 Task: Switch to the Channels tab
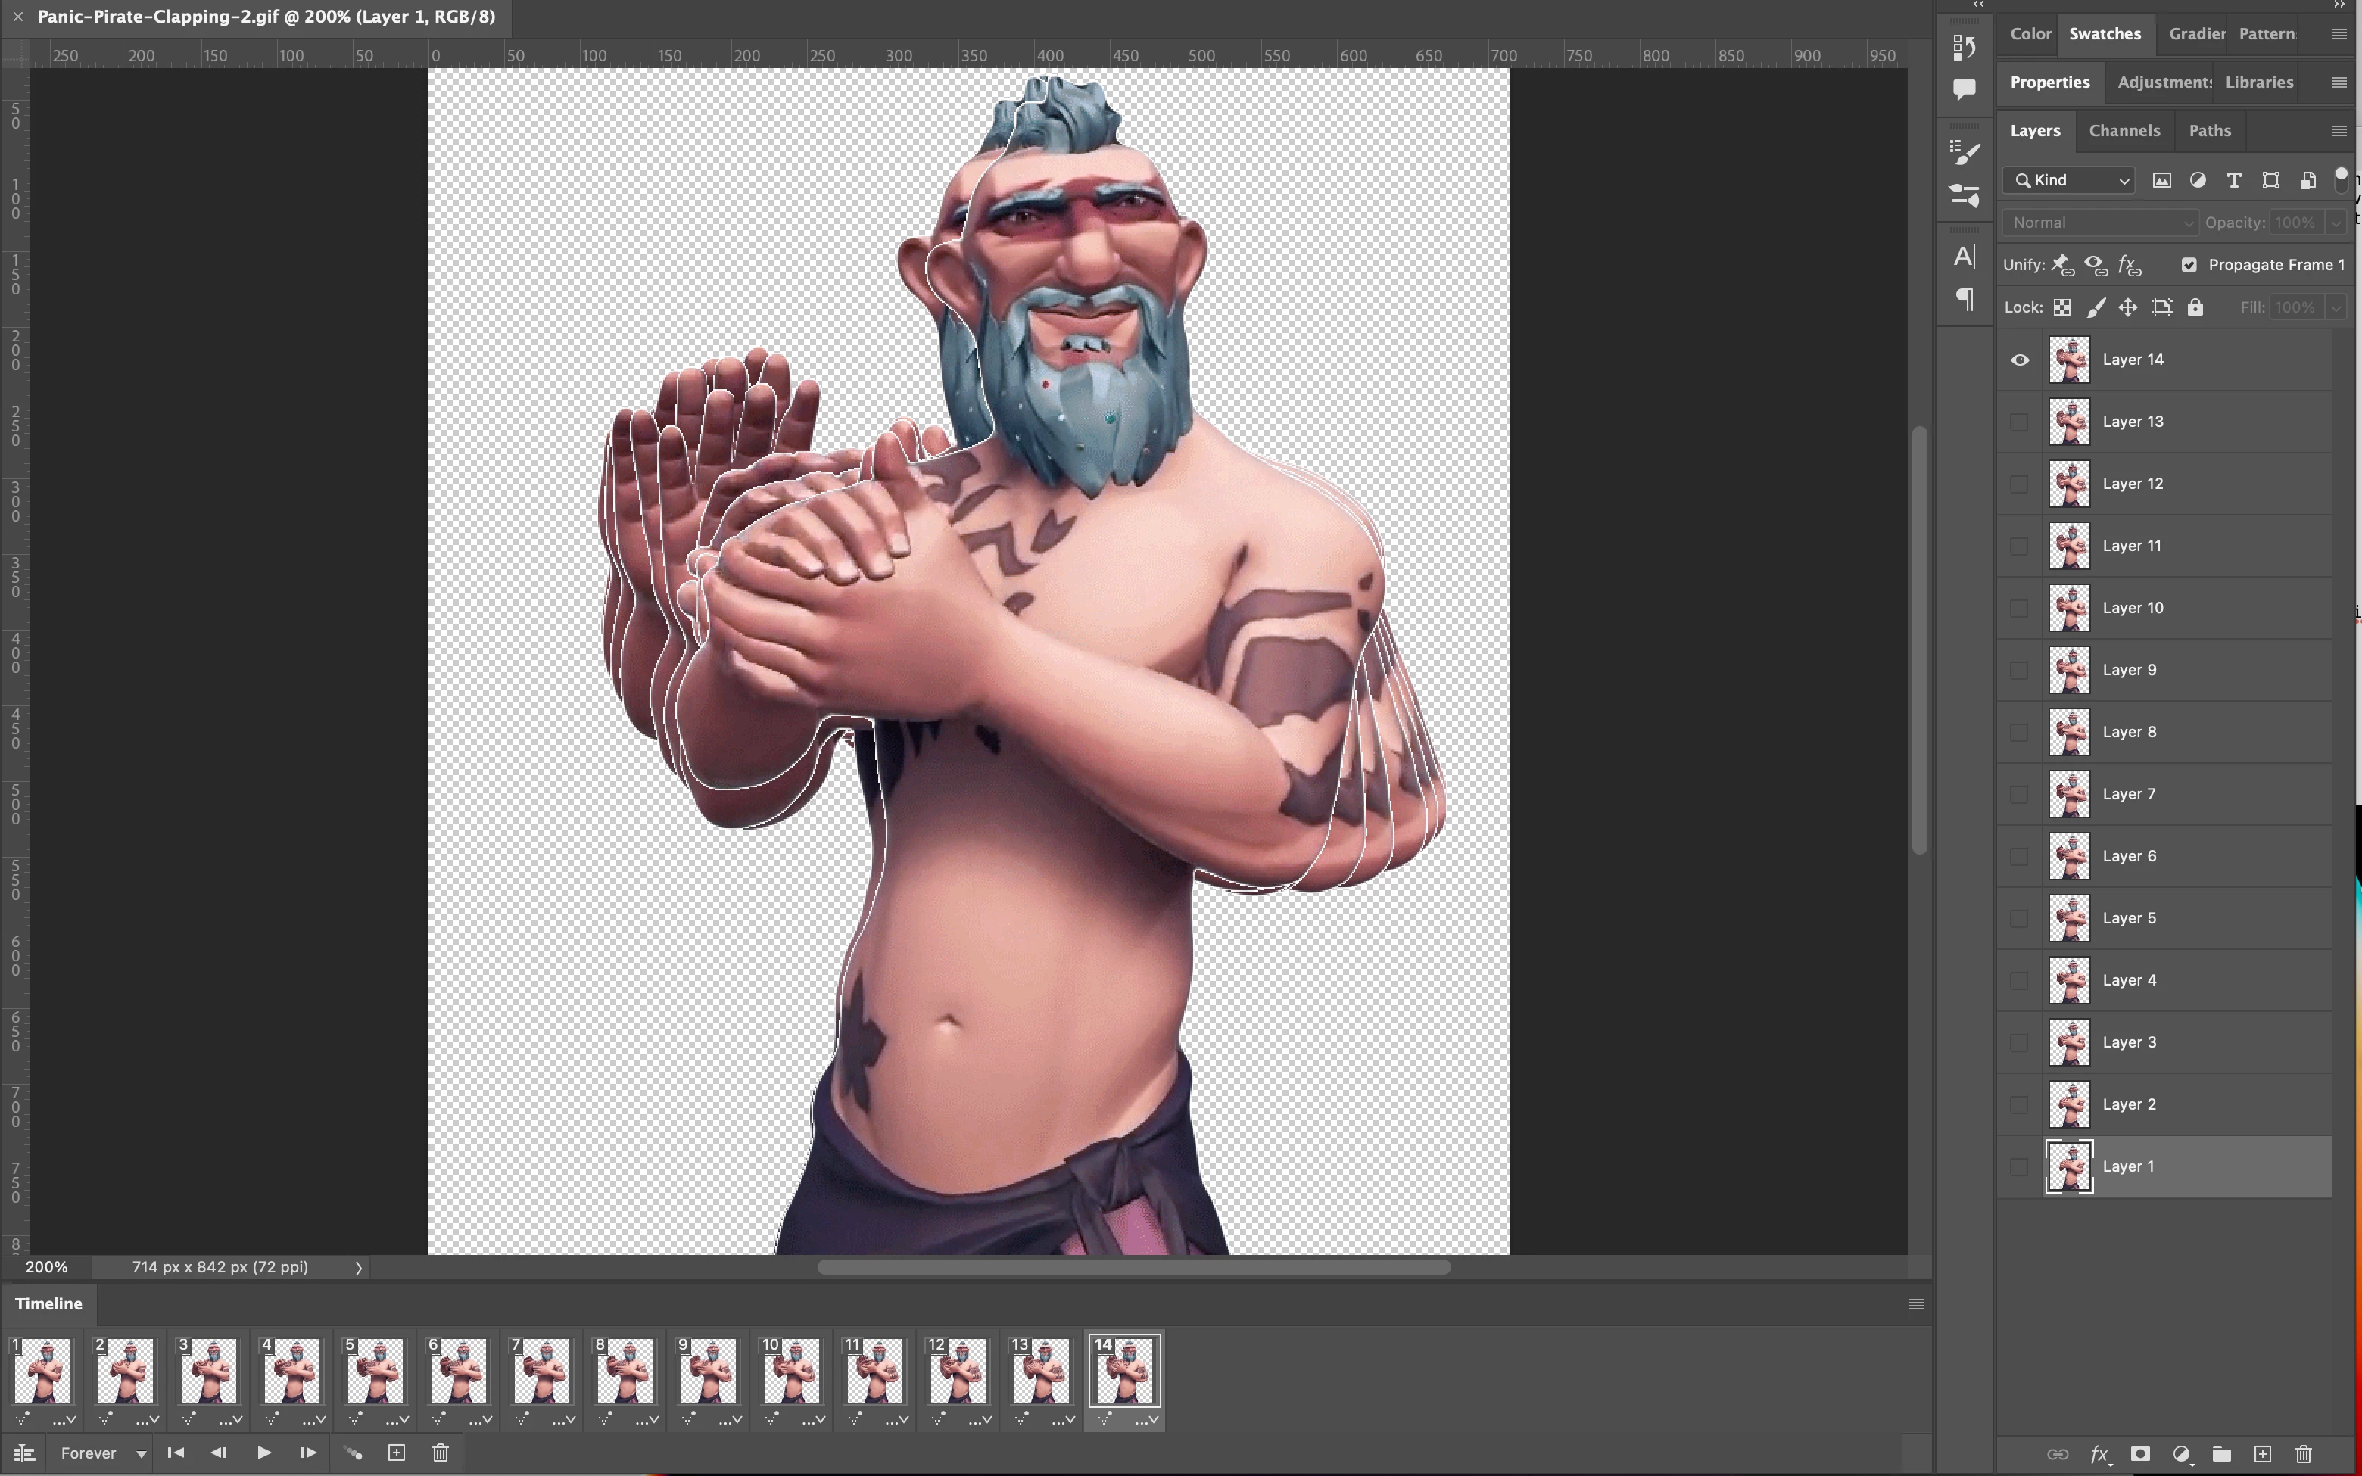2124,131
